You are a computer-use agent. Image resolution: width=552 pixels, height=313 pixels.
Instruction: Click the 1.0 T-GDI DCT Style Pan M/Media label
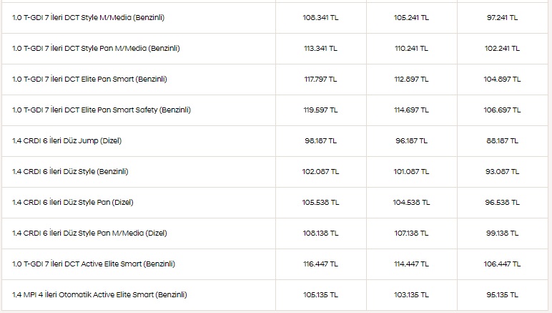click(96, 48)
